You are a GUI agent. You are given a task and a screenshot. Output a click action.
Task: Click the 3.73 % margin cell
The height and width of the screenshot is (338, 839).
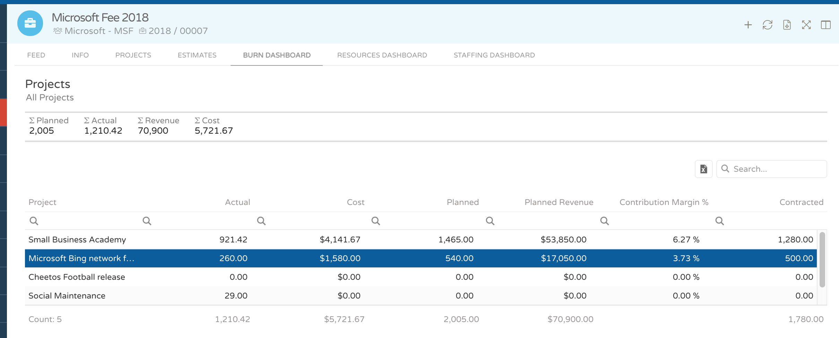click(x=686, y=258)
